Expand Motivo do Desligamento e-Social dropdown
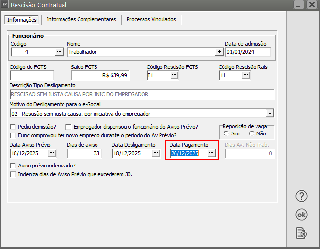The width and height of the screenshot is (320, 249). point(270,114)
